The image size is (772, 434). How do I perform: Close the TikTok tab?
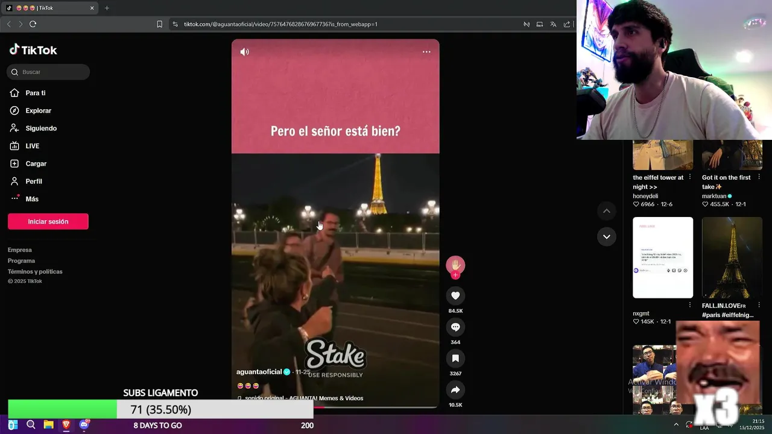point(92,8)
